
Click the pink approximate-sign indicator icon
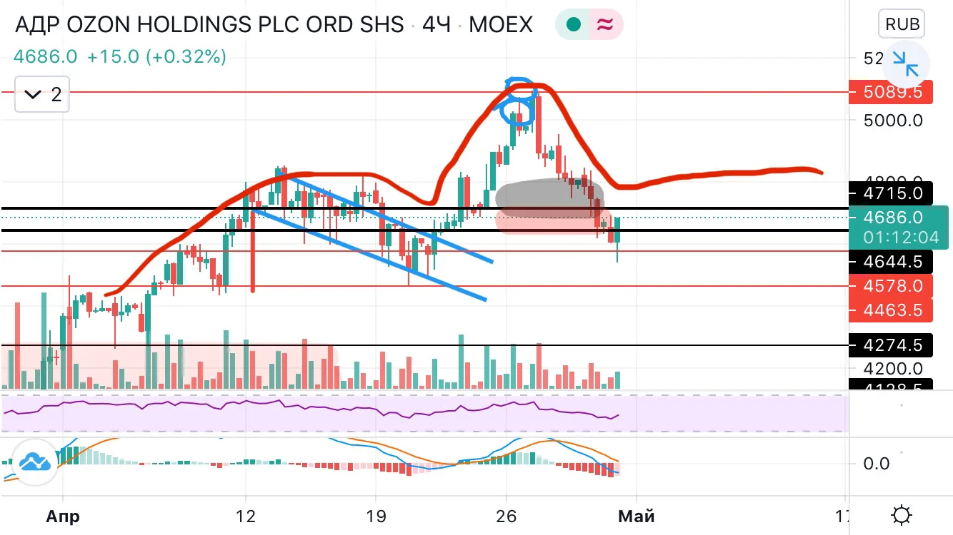tap(605, 25)
